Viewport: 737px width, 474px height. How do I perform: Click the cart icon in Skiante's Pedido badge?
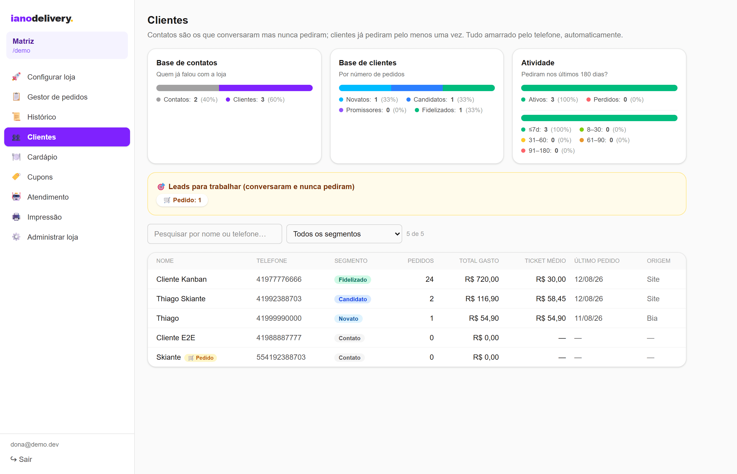click(191, 358)
